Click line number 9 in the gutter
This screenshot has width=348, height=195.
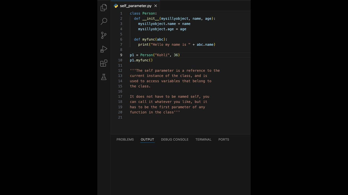[x=121, y=55]
